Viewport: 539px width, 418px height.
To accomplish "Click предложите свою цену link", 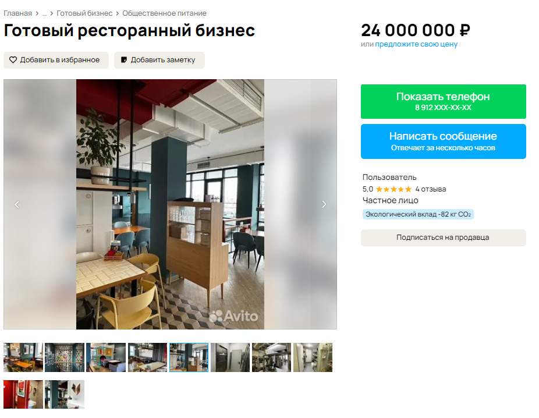I will tap(416, 44).
